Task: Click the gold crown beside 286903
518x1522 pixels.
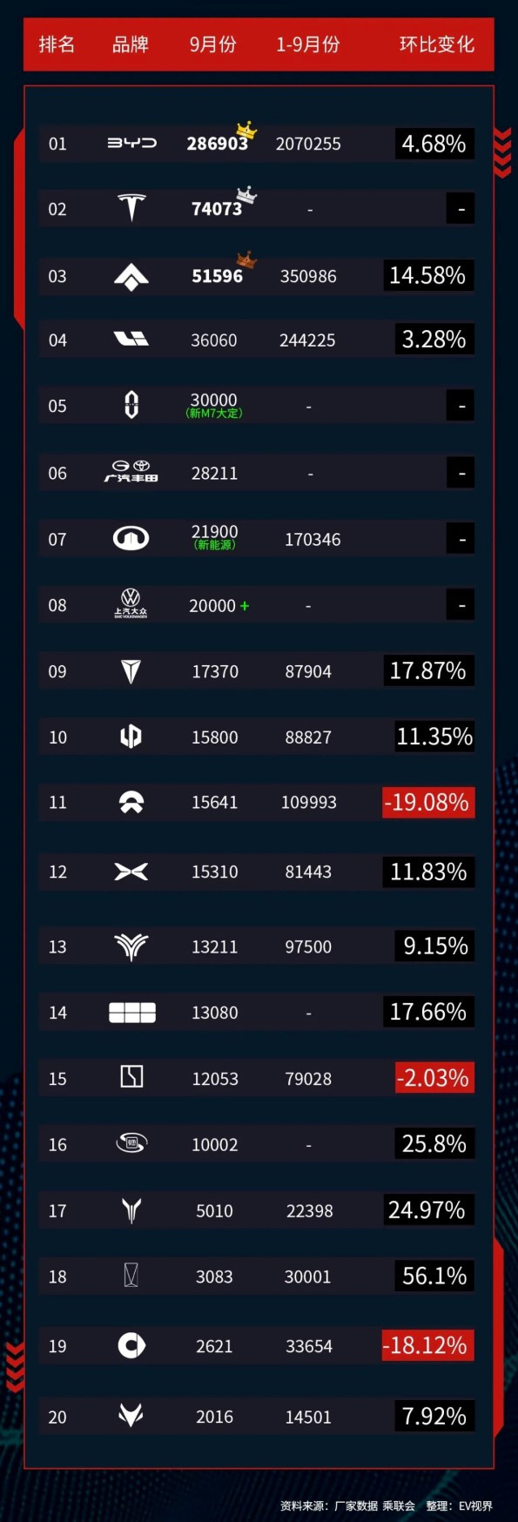Action: tap(247, 131)
